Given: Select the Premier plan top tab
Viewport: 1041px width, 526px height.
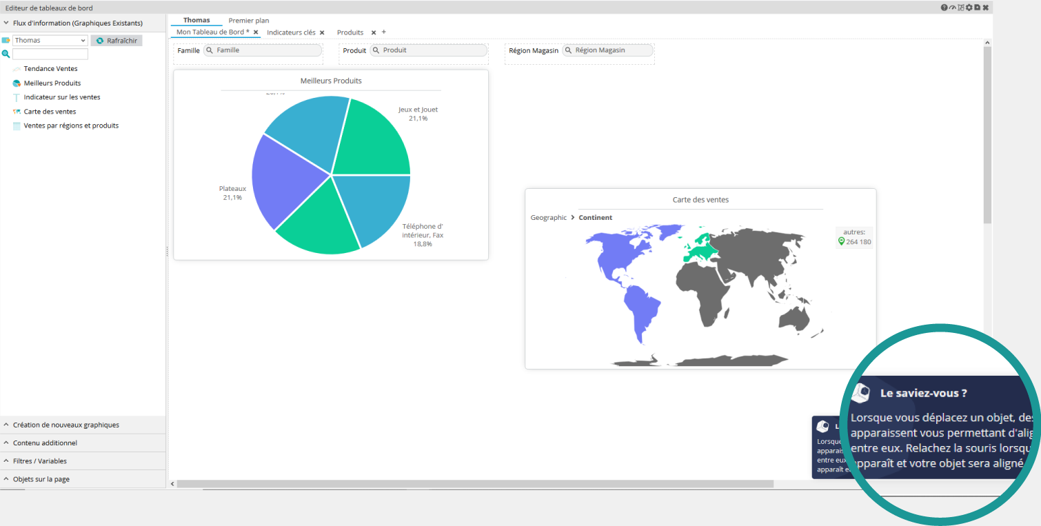Looking at the screenshot, I should [249, 21].
